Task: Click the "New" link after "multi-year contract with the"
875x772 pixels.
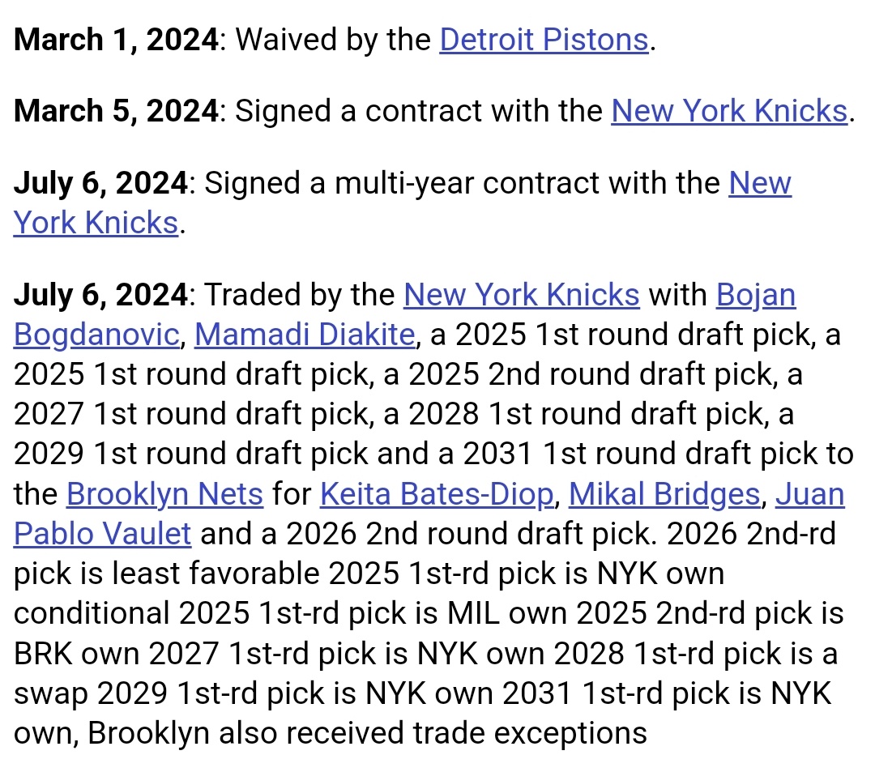Action: click(760, 183)
